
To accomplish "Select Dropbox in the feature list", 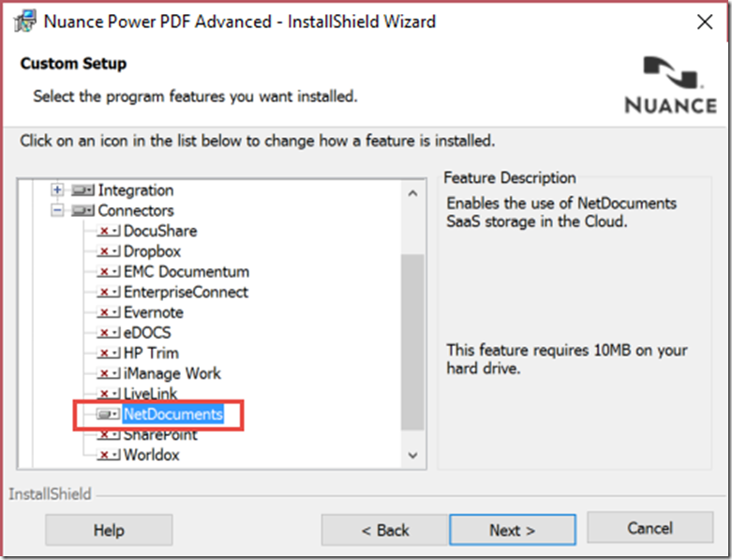I will click(x=152, y=251).
